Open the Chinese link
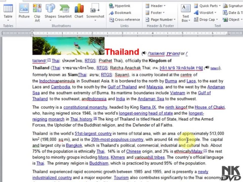The width and height of the screenshot is (243, 182). click(133, 151)
